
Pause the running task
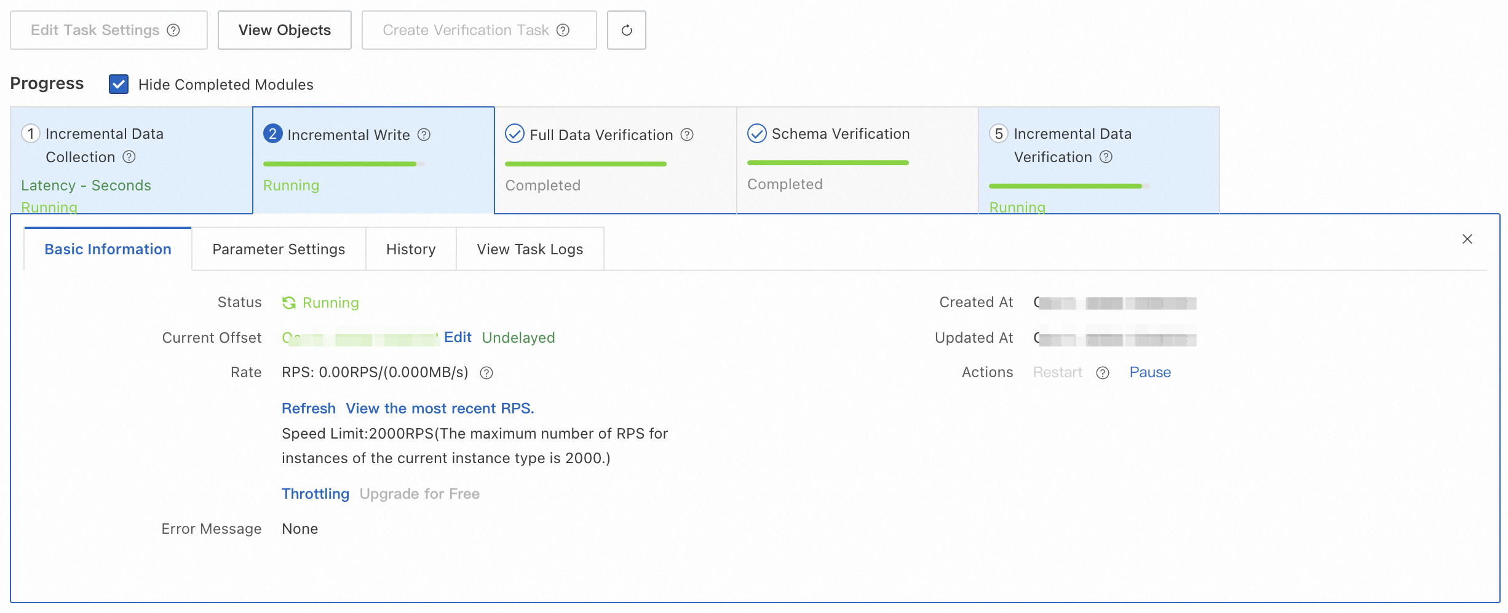tap(1149, 372)
